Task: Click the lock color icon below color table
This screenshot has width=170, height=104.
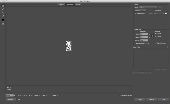Action: click(161, 70)
